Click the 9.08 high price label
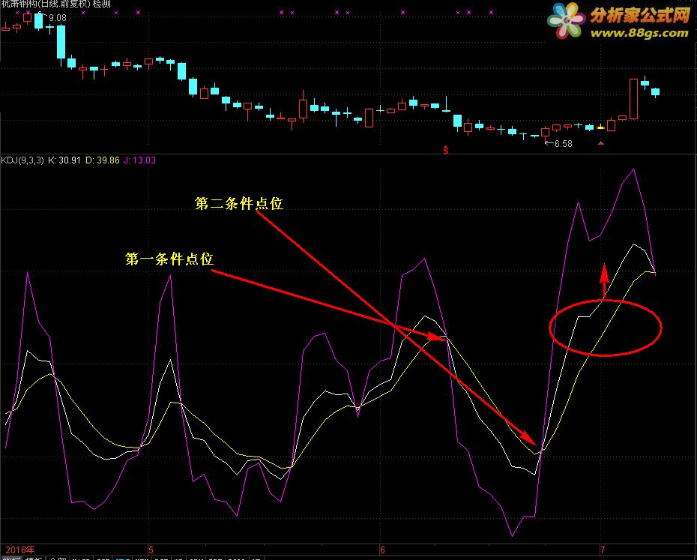Viewport: 697px width, 560px height. 58,18
